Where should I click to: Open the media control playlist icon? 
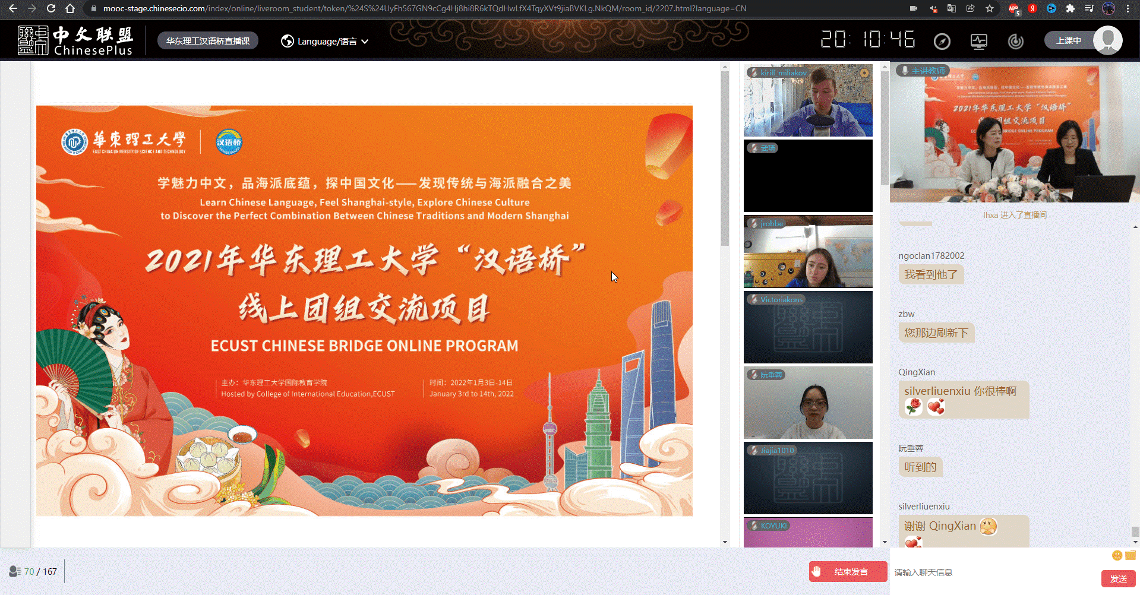point(1090,8)
